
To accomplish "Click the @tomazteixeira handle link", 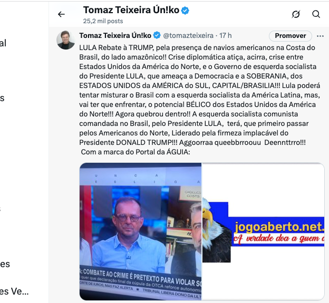I will [188, 36].
